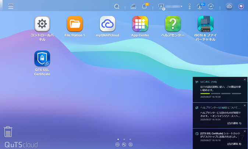Click the ヘルプセンターは NAS について notification title

click(220, 108)
